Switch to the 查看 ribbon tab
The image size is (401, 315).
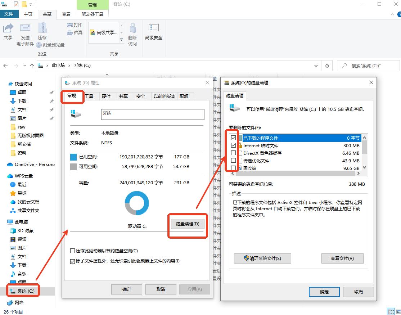[x=66, y=14]
